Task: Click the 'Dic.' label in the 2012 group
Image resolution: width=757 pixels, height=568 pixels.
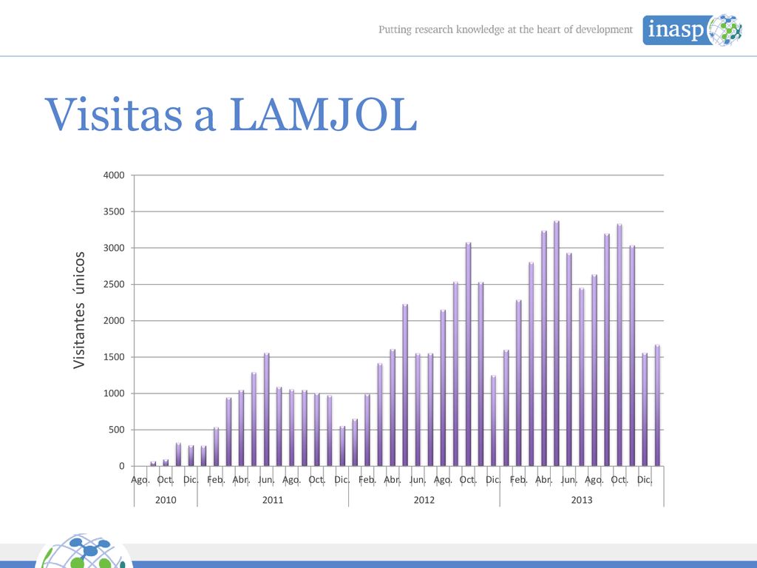Action: coord(493,480)
